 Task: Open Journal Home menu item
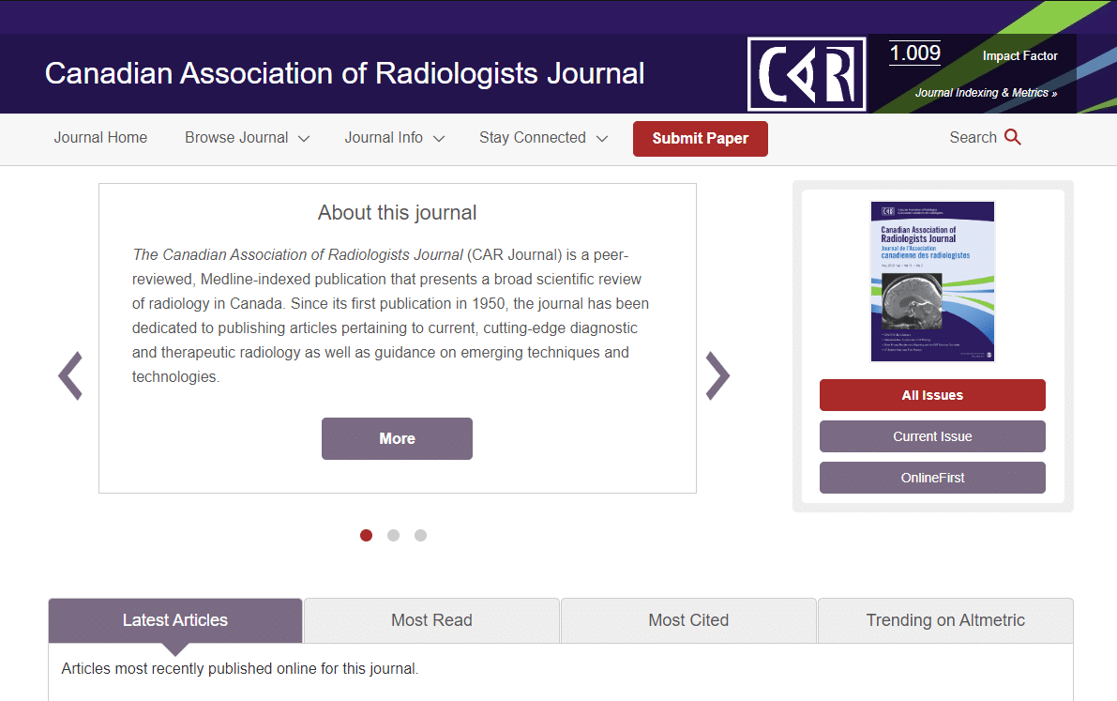100,138
